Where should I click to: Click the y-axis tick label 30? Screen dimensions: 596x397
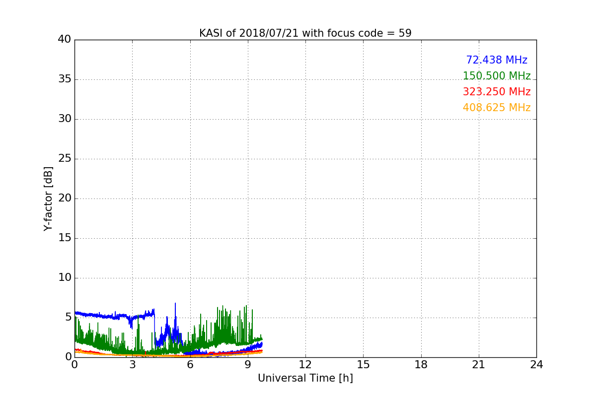(x=65, y=119)
